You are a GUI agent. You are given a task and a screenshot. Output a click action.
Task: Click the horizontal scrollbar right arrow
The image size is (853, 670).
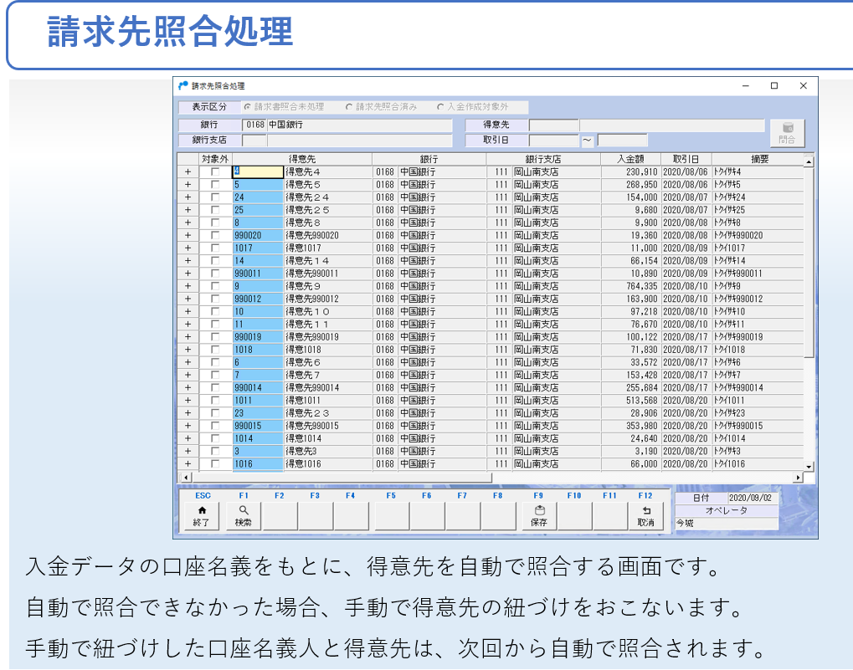798,478
